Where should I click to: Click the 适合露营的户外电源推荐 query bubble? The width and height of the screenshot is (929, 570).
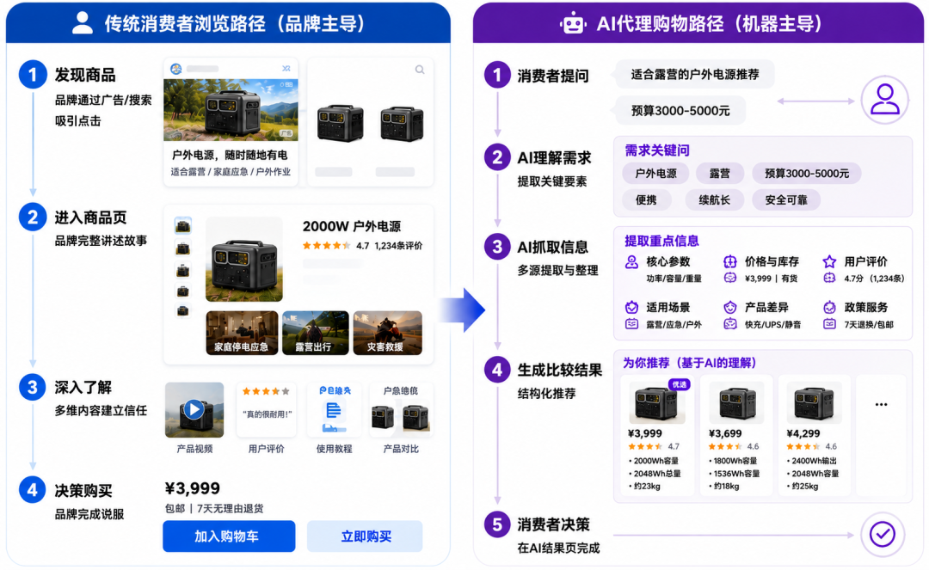coord(694,75)
